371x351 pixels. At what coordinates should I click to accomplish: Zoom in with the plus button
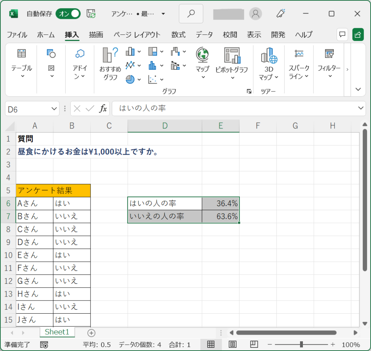pos(333,344)
